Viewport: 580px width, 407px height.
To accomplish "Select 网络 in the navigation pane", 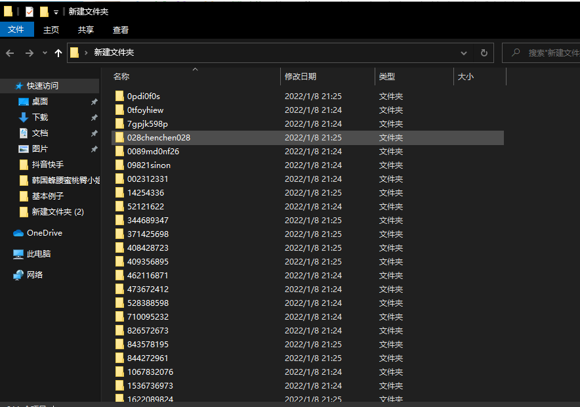I will [35, 275].
